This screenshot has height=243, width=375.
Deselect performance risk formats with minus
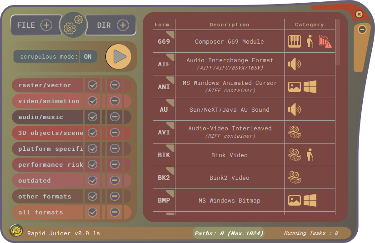tap(115, 164)
